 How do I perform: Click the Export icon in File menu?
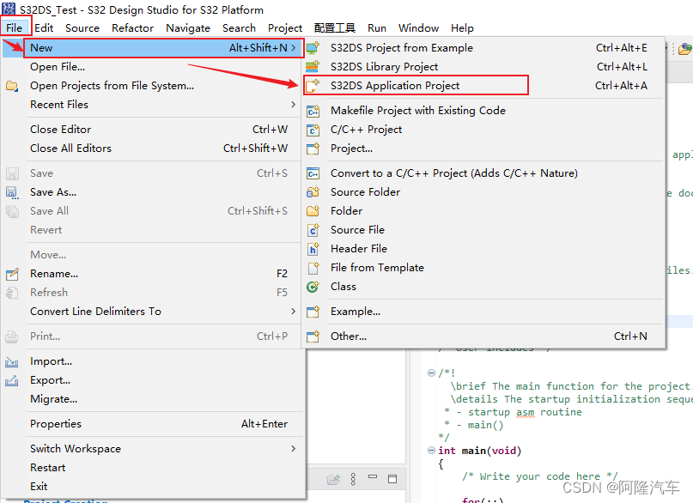(x=12, y=380)
